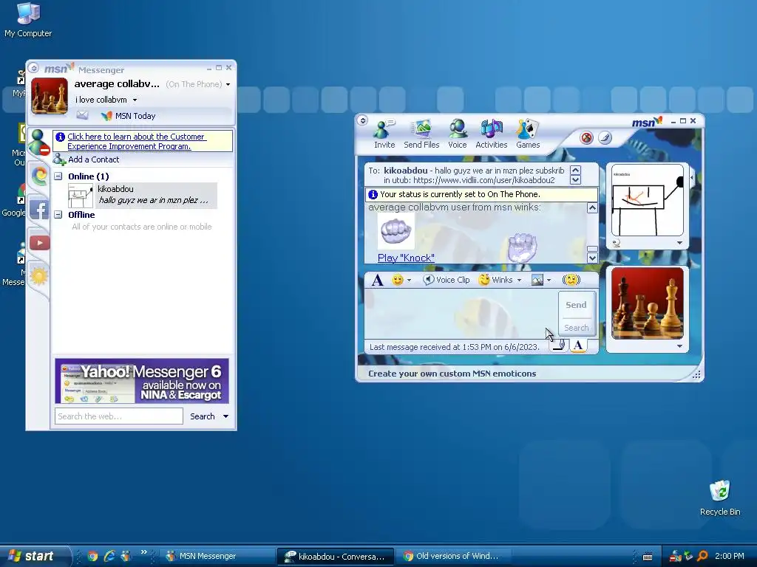The width and height of the screenshot is (757, 567).
Task: Click the knocking fist wink thumbnail
Action: [395, 230]
